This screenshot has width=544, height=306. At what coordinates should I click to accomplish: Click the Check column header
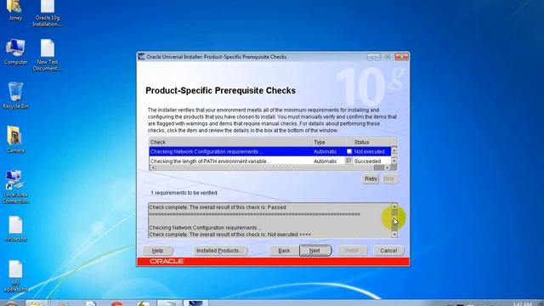(x=230, y=142)
